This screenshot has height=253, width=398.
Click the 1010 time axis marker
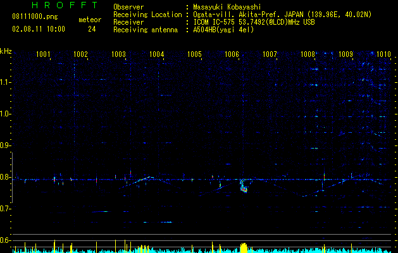click(383, 54)
